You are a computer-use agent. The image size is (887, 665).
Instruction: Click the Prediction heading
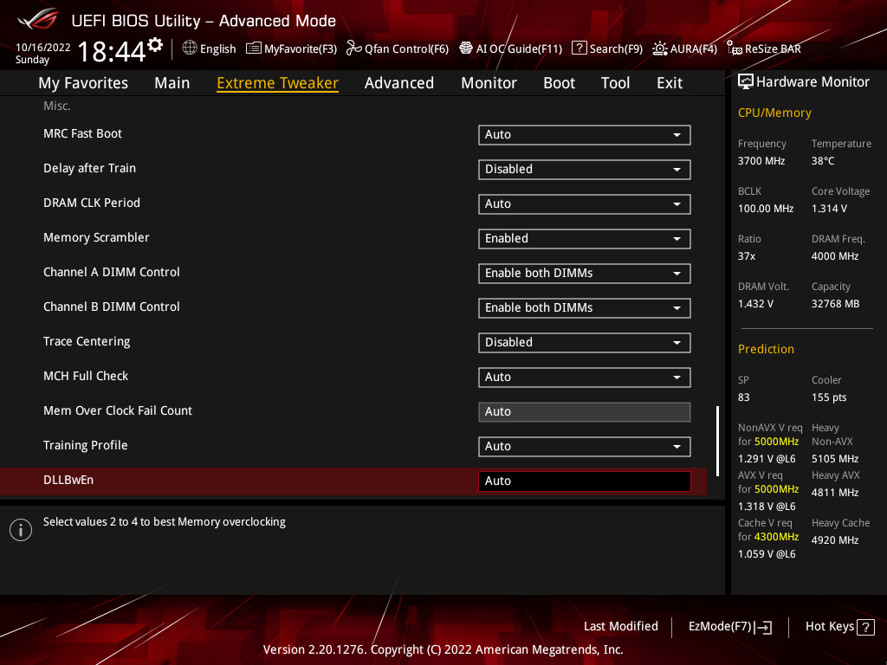(766, 349)
